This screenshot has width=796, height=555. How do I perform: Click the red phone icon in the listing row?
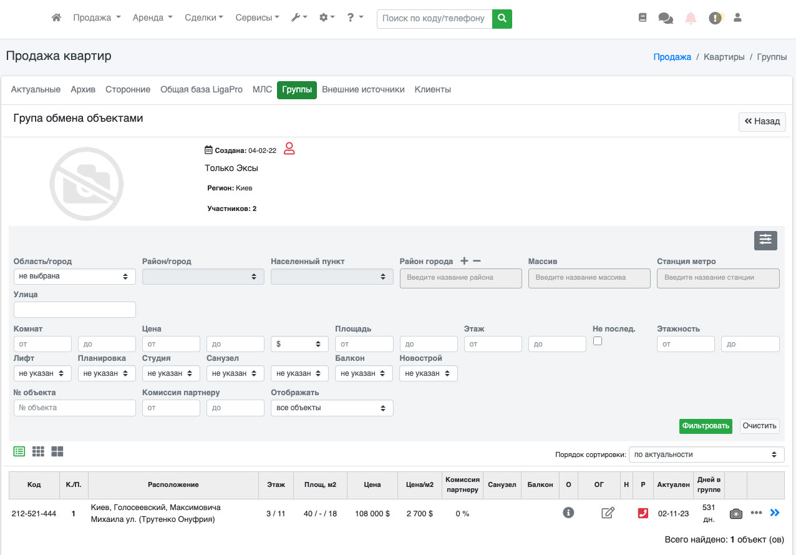click(643, 513)
